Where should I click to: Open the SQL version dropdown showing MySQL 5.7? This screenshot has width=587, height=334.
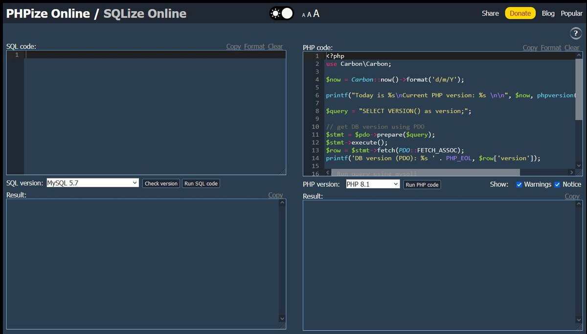coord(93,183)
